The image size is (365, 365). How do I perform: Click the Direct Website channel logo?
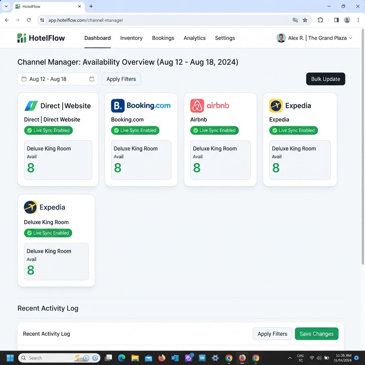coord(31,106)
